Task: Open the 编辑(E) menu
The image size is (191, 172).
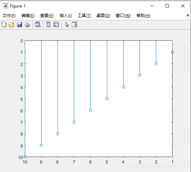Action: coord(28,16)
